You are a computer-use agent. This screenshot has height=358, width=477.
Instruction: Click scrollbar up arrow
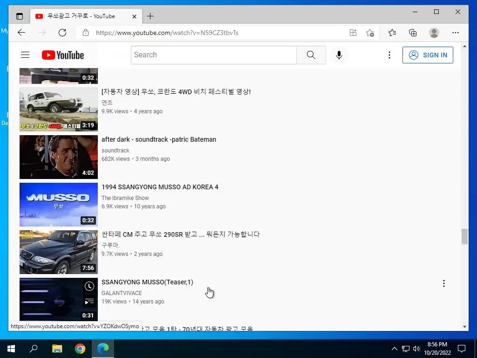click(464, 46)
